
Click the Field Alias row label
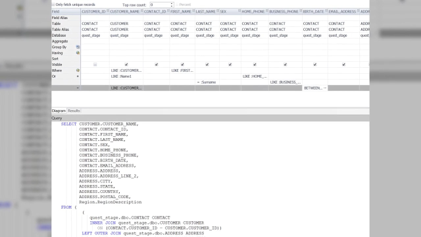(60, 18)
